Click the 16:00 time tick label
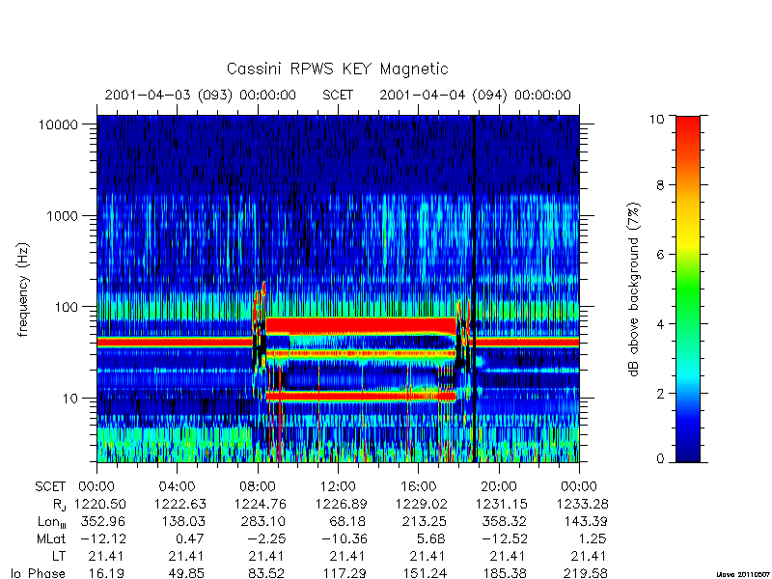This screenshot has height=579, width=772. 418,487
